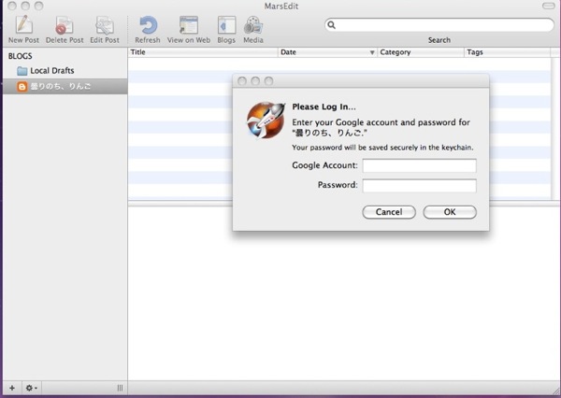The width and height of the screenshot is (561, 398).
Task: Click the Google Account input field
Action: (x=419, y=165)
